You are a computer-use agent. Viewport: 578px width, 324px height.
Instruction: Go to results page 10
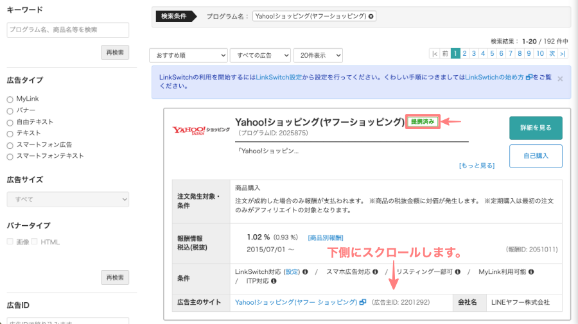point(540,54)
